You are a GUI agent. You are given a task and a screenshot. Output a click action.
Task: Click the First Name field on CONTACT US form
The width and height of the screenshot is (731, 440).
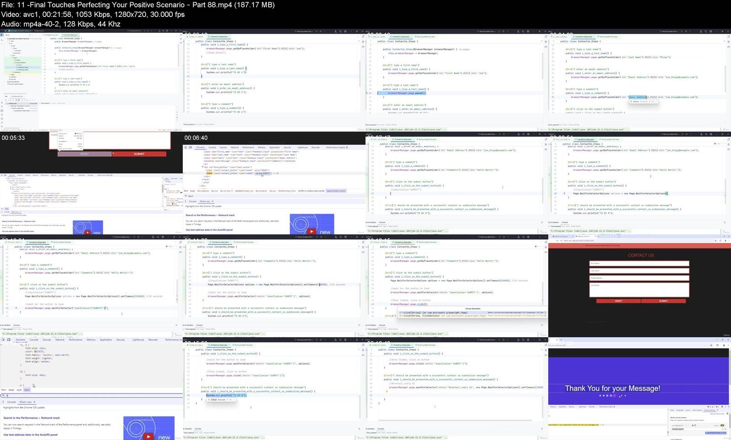tap(639, 263)
